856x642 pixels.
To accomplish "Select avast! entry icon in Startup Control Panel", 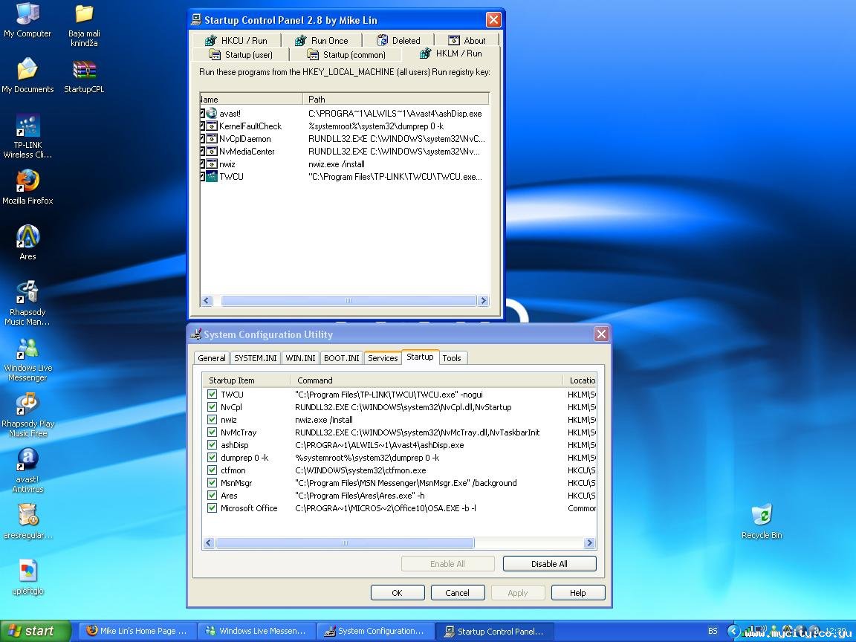I will (212, 113).
